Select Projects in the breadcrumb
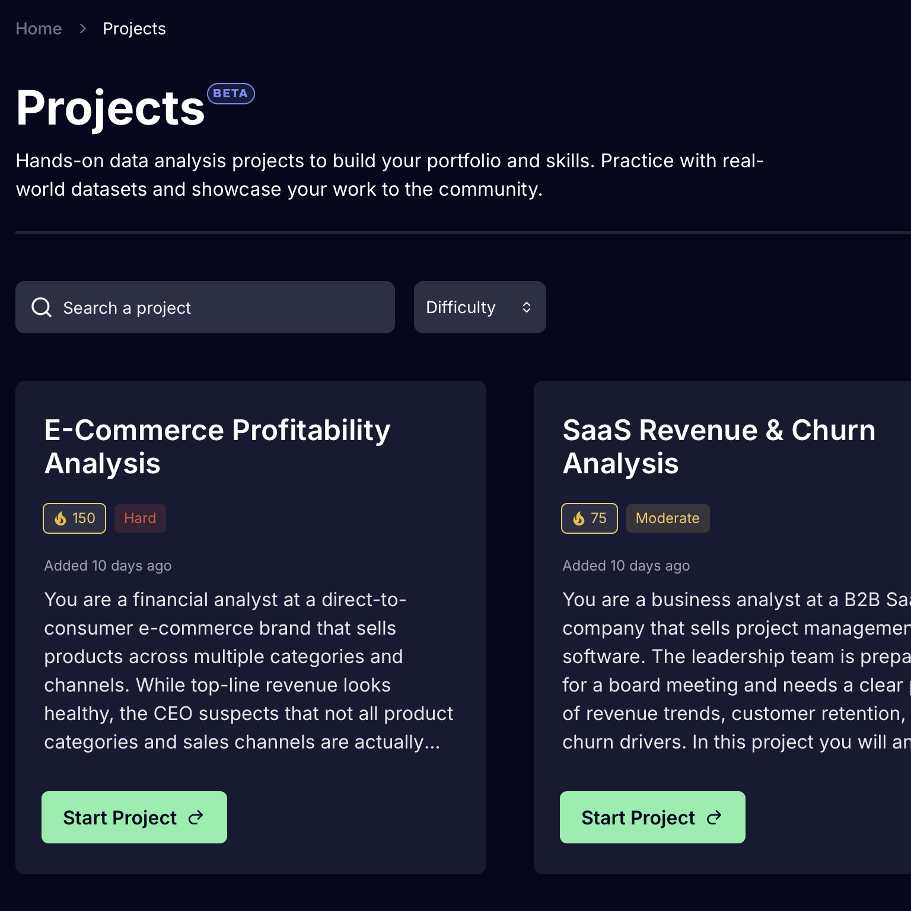 134,28
